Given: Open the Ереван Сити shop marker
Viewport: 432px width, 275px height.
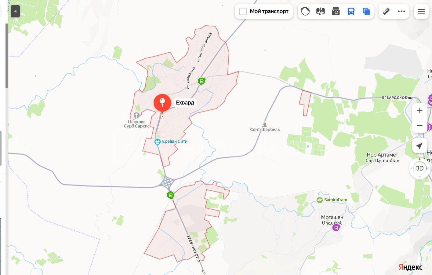Looking at the screenshot, I should point(158,141).
